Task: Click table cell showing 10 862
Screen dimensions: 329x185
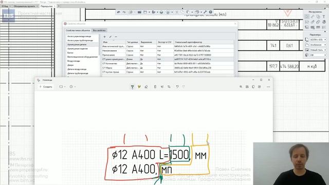Action: (x=273, y=25)
